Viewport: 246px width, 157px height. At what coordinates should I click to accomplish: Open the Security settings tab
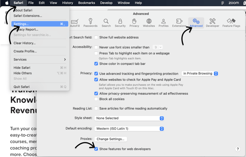120,23
